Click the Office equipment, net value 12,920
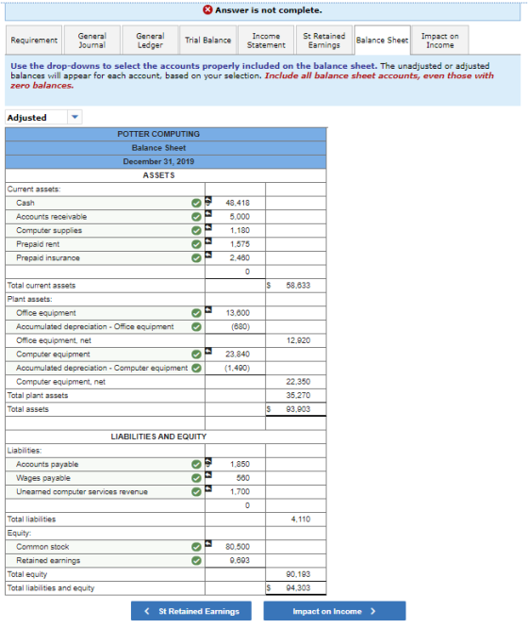Screen dimensions: 528x627 click(x=298, y=340)
